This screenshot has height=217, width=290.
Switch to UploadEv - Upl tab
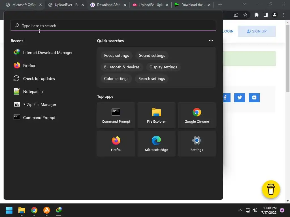point(151,5)
